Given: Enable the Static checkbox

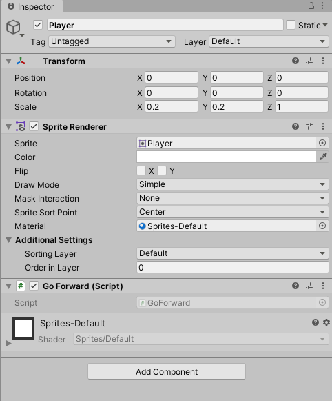Looking at the screenshot, I should pos(291,25).
